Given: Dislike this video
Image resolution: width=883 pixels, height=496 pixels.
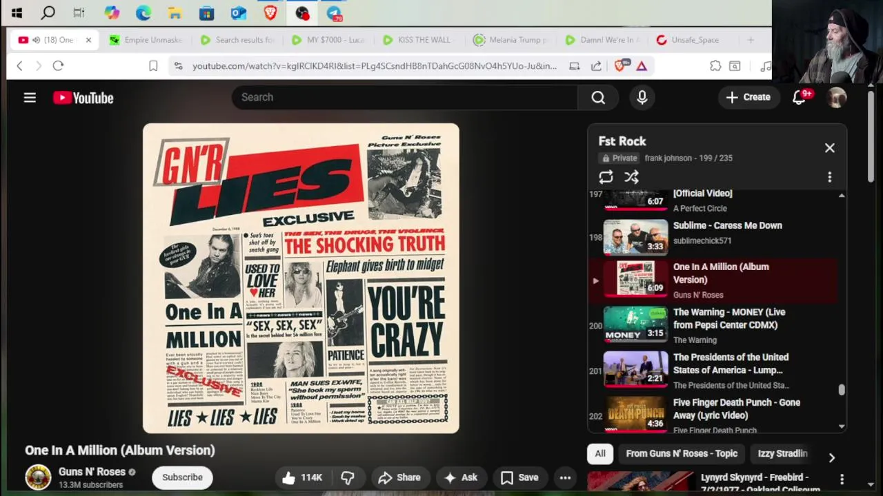Looking at the screenshot, I should pyautogui.click(x=348, y=477).
